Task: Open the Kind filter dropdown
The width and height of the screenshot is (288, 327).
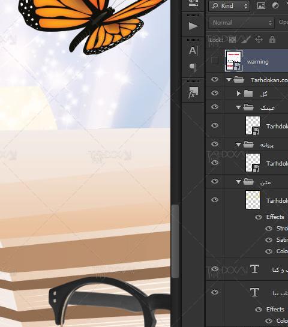Action: 229,6
